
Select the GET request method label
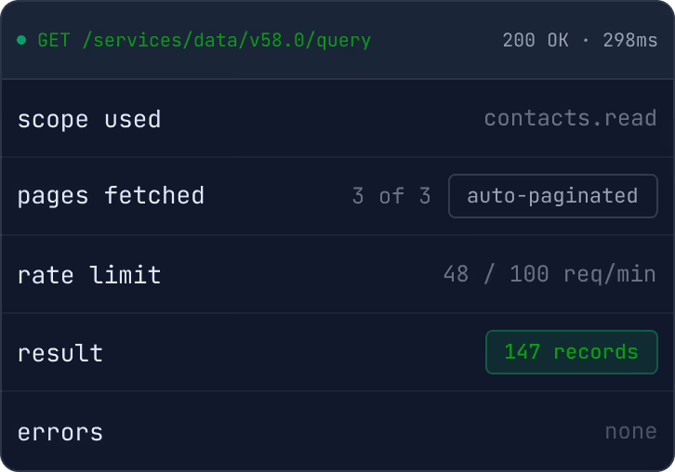tap(54, 41)
